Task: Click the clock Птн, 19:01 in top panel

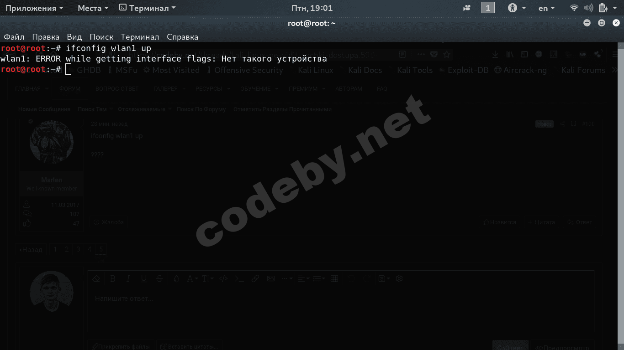Action: pos(312,8)
